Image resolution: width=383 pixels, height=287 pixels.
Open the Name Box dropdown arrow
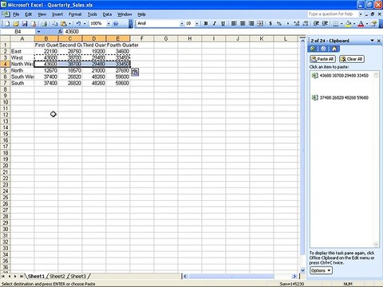(38, 32)
